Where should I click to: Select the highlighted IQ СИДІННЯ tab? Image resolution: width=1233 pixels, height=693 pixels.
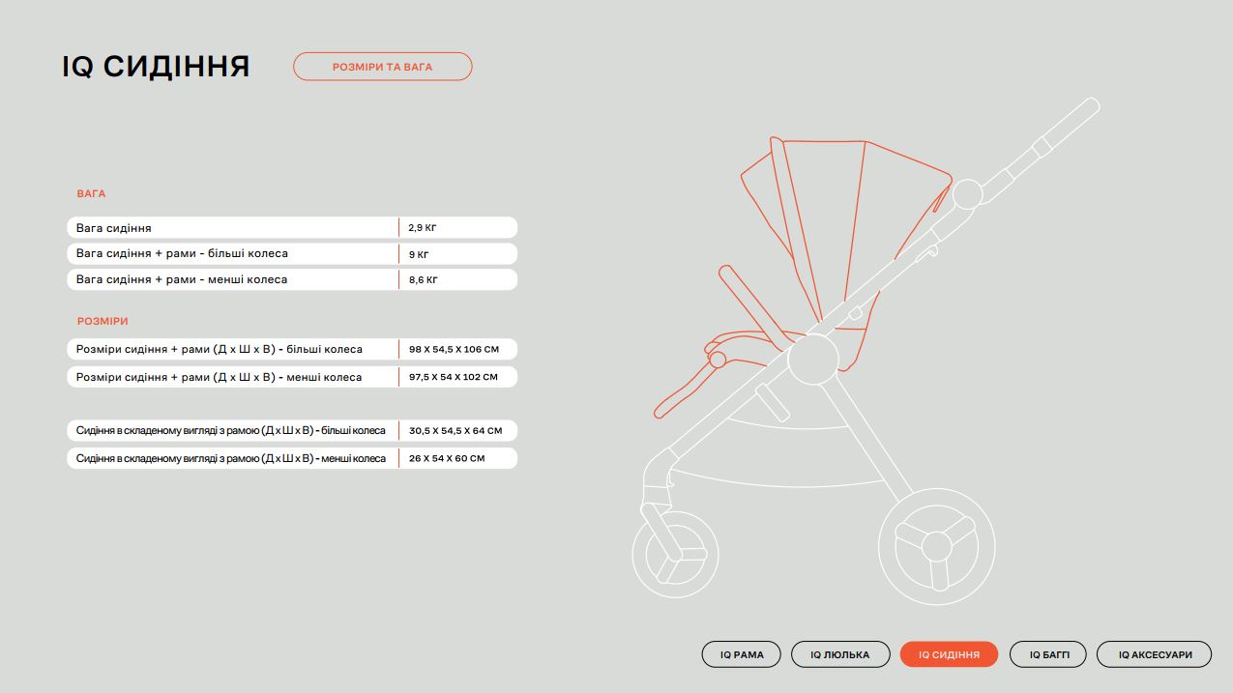point(949,654)
